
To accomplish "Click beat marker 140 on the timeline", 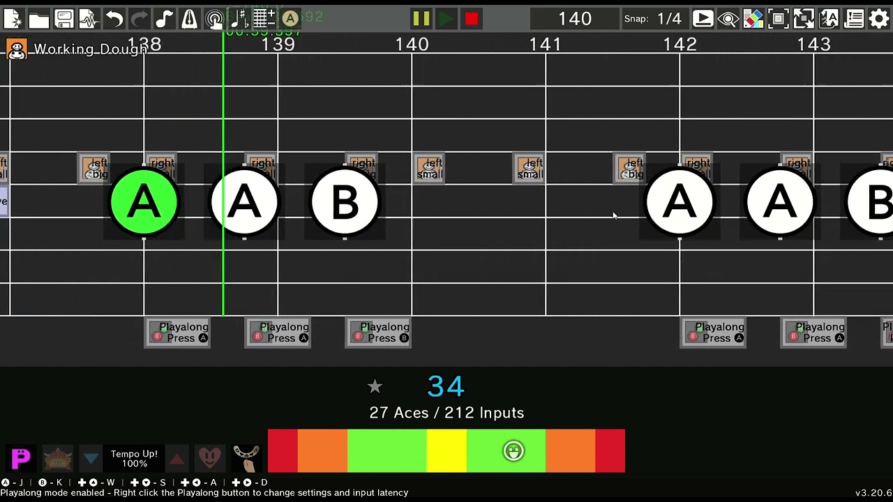I will click(412, 45).
